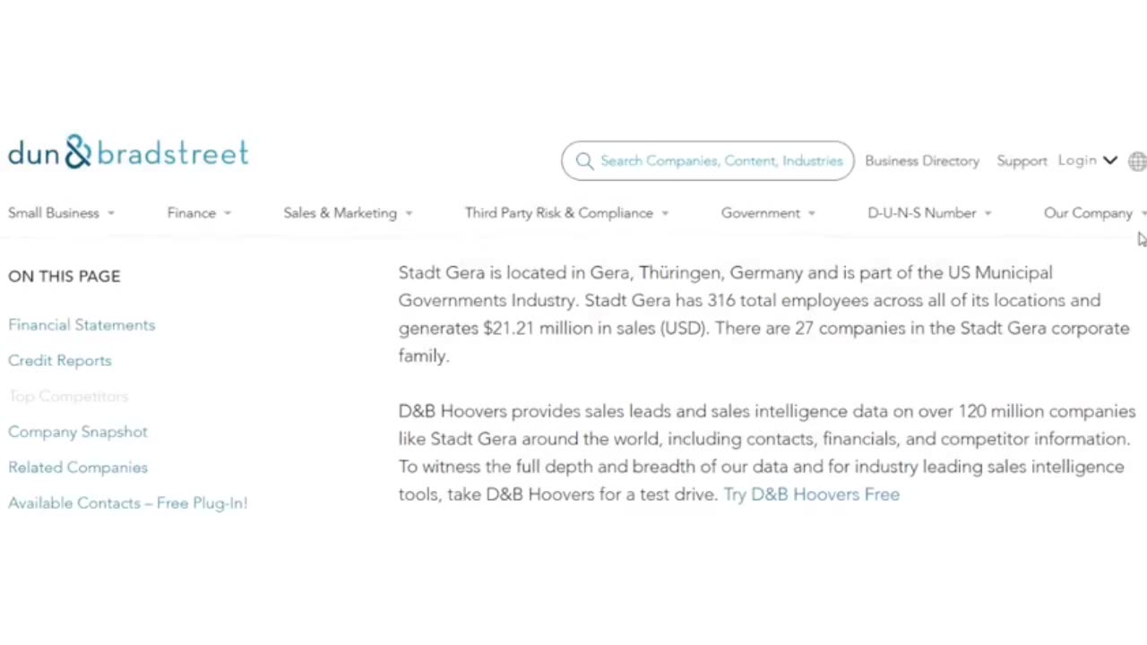Click the globe language icon
This screenshot has width=1147, height=645.
pos(1137,161)
